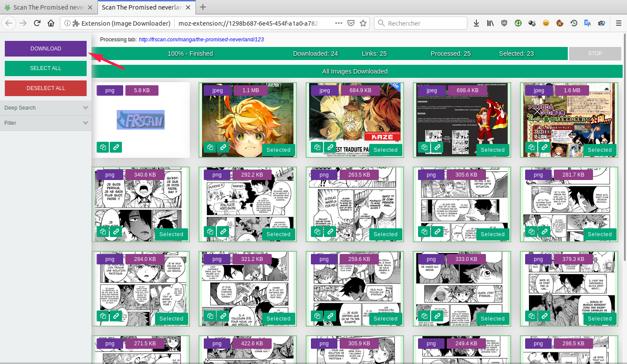627x364 pixels.
Task: Toggle Selected on the 1.1 MB image
Action: point(279,150)
